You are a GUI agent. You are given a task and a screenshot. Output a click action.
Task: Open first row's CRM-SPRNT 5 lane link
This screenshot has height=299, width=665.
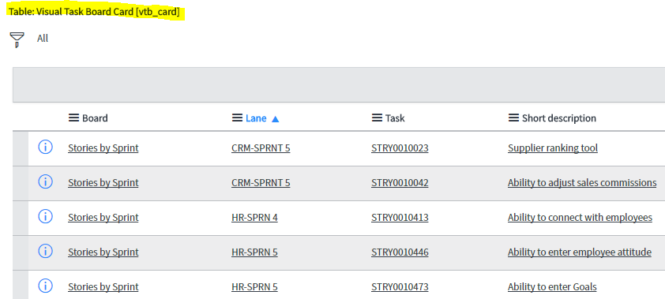pos(261,148)
